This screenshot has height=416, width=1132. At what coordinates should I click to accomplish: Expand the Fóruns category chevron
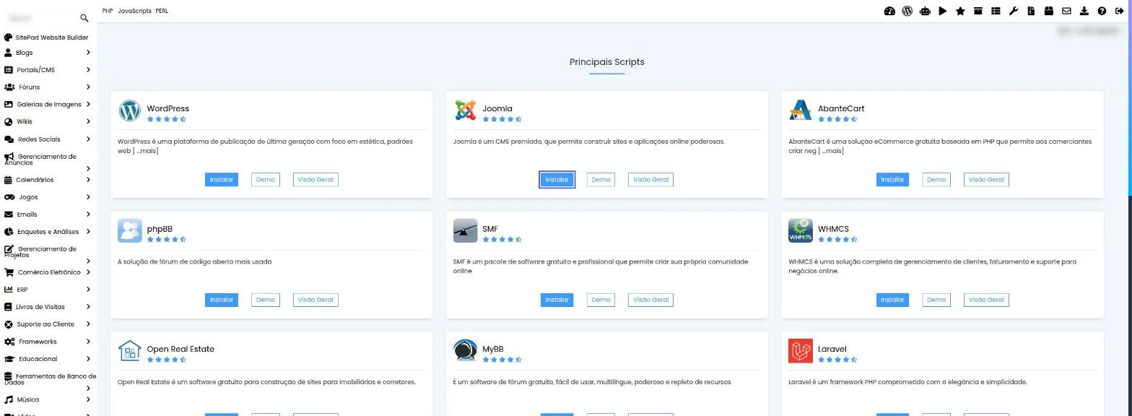tap(88, 87)
